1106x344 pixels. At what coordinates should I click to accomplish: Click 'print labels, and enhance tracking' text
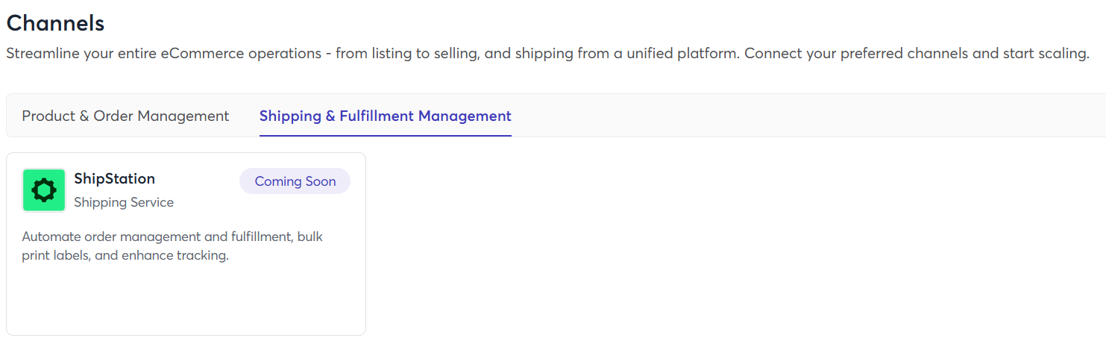click(125, 256)
